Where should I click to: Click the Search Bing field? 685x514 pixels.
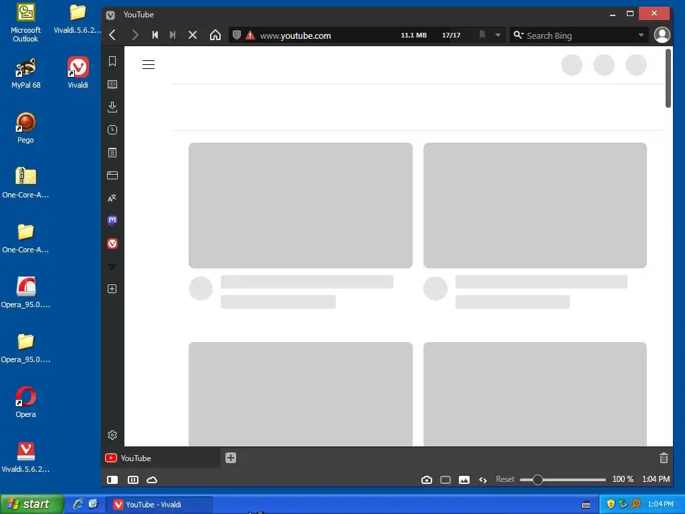(579, 35)
